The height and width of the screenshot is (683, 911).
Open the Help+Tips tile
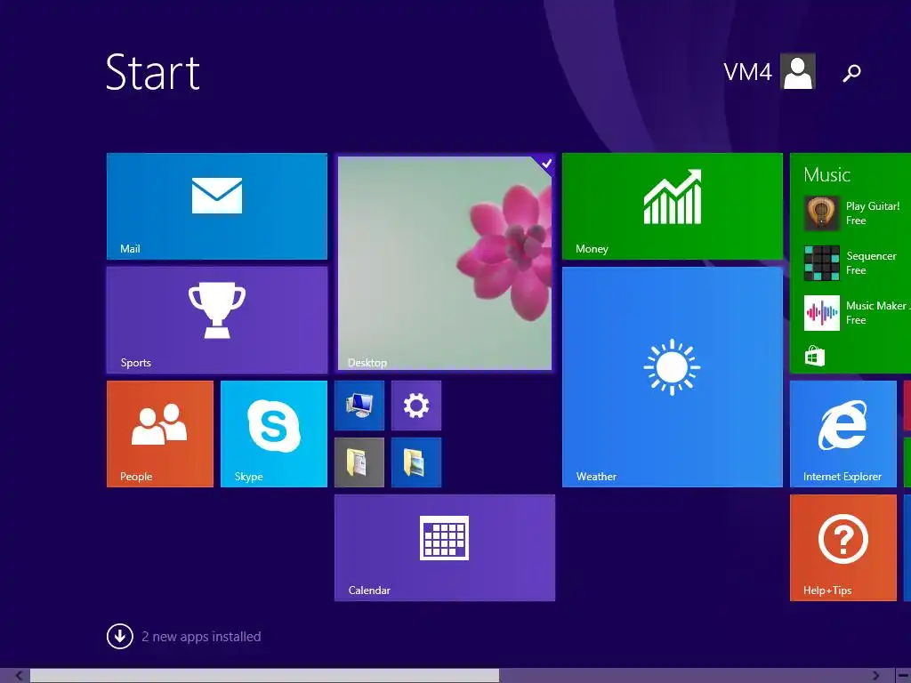pos(843,548)
